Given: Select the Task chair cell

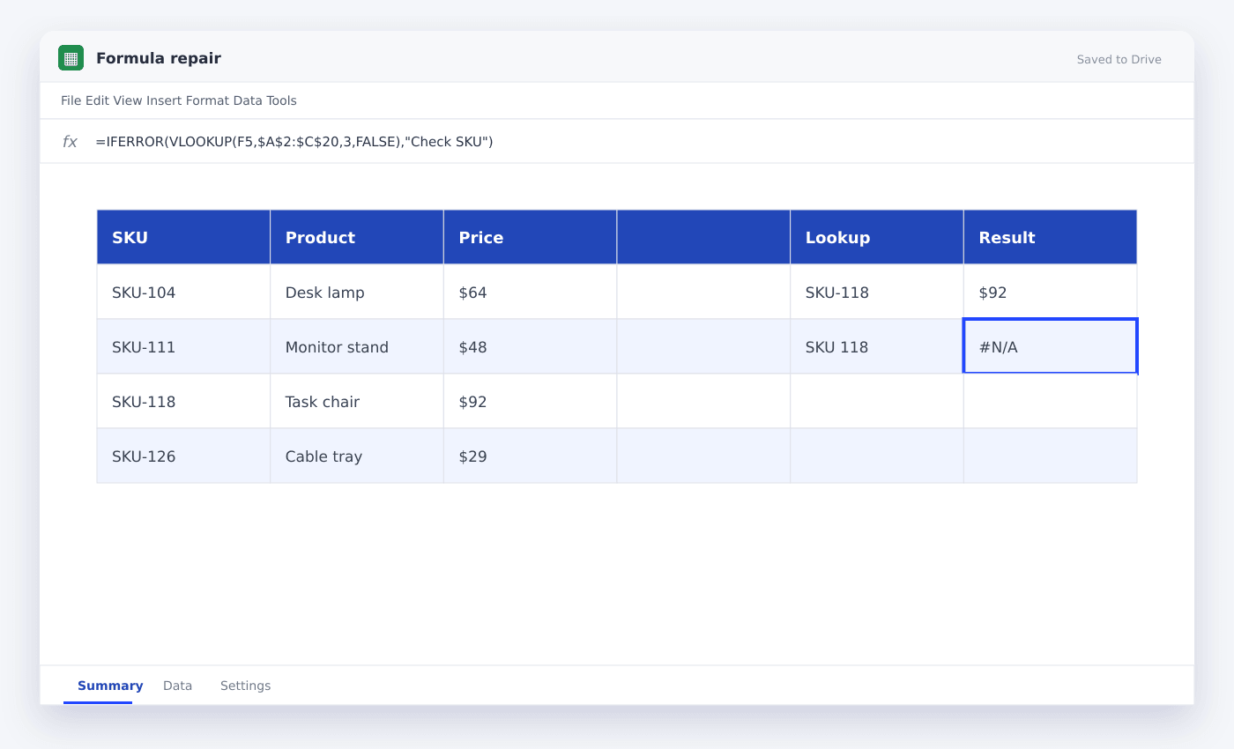Looking at the screenshot, I should click(x=357, y=401).
